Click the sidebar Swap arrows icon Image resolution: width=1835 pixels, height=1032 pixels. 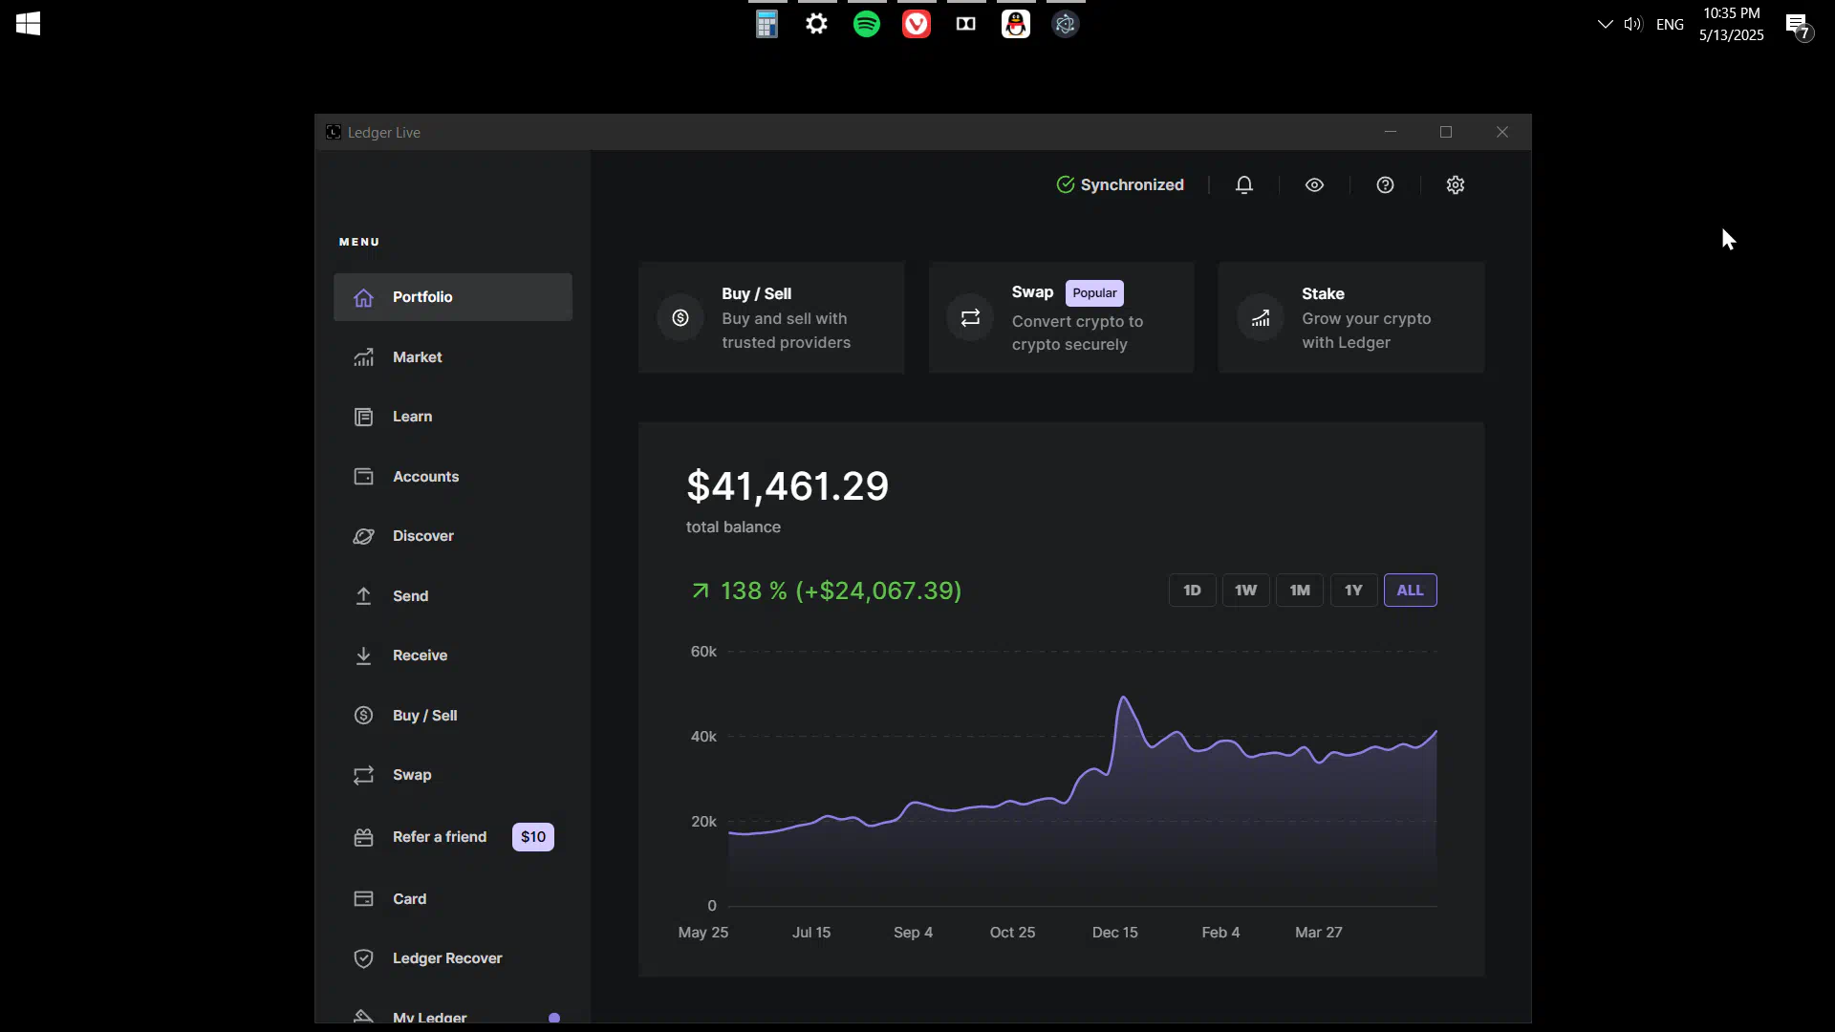tap(363, 775)
